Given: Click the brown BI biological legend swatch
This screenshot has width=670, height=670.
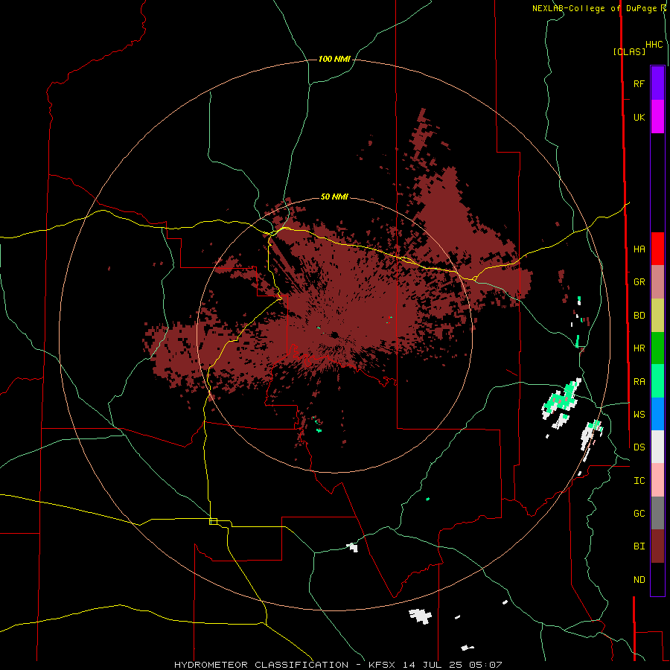Looking at the screenshot, I should [657, 546].
